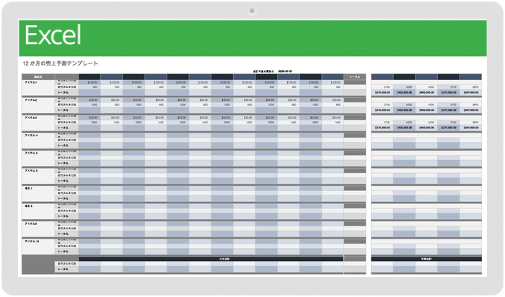505x297 pixels.
Task: Click the アイテム 5 row label
Action: (x=31, y=153)
